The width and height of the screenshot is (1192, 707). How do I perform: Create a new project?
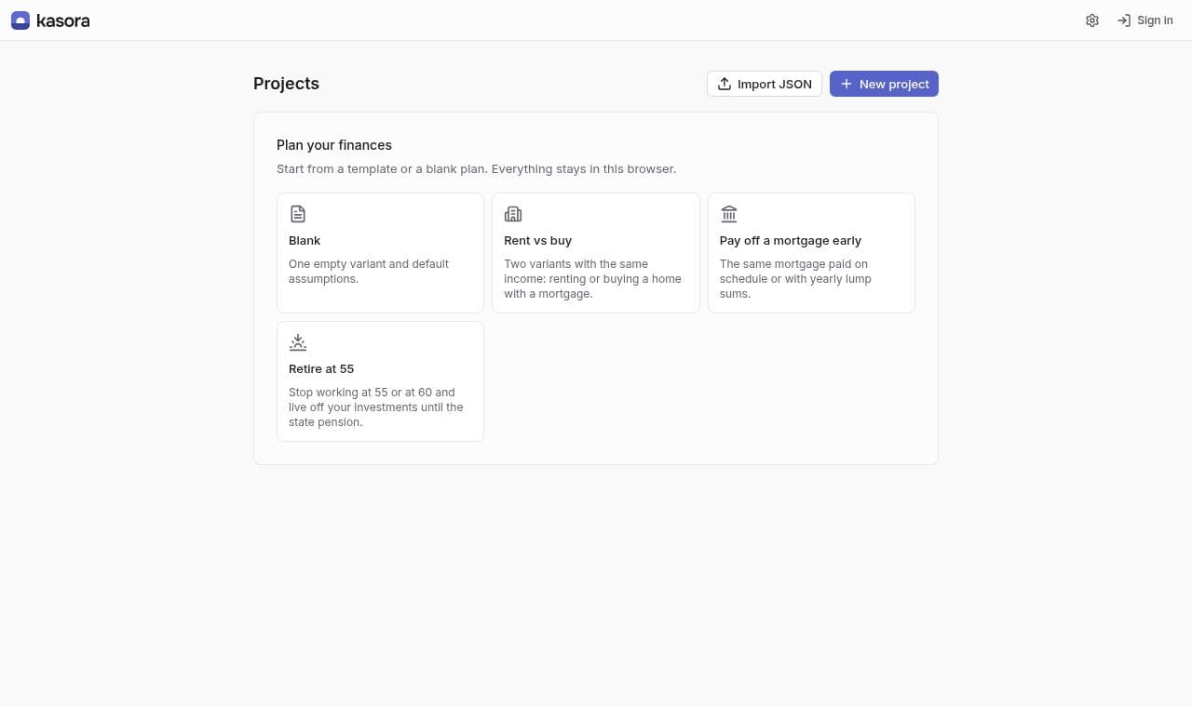(x=884, y=84)
